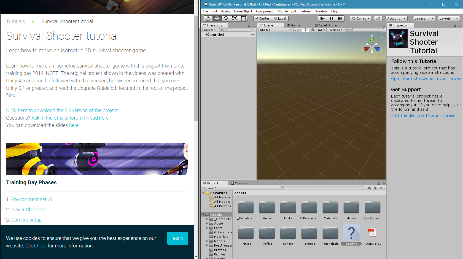Click the scene orientation gizmo Y axis
Viewport: 463px width, 259px height.
pos(372,40)
